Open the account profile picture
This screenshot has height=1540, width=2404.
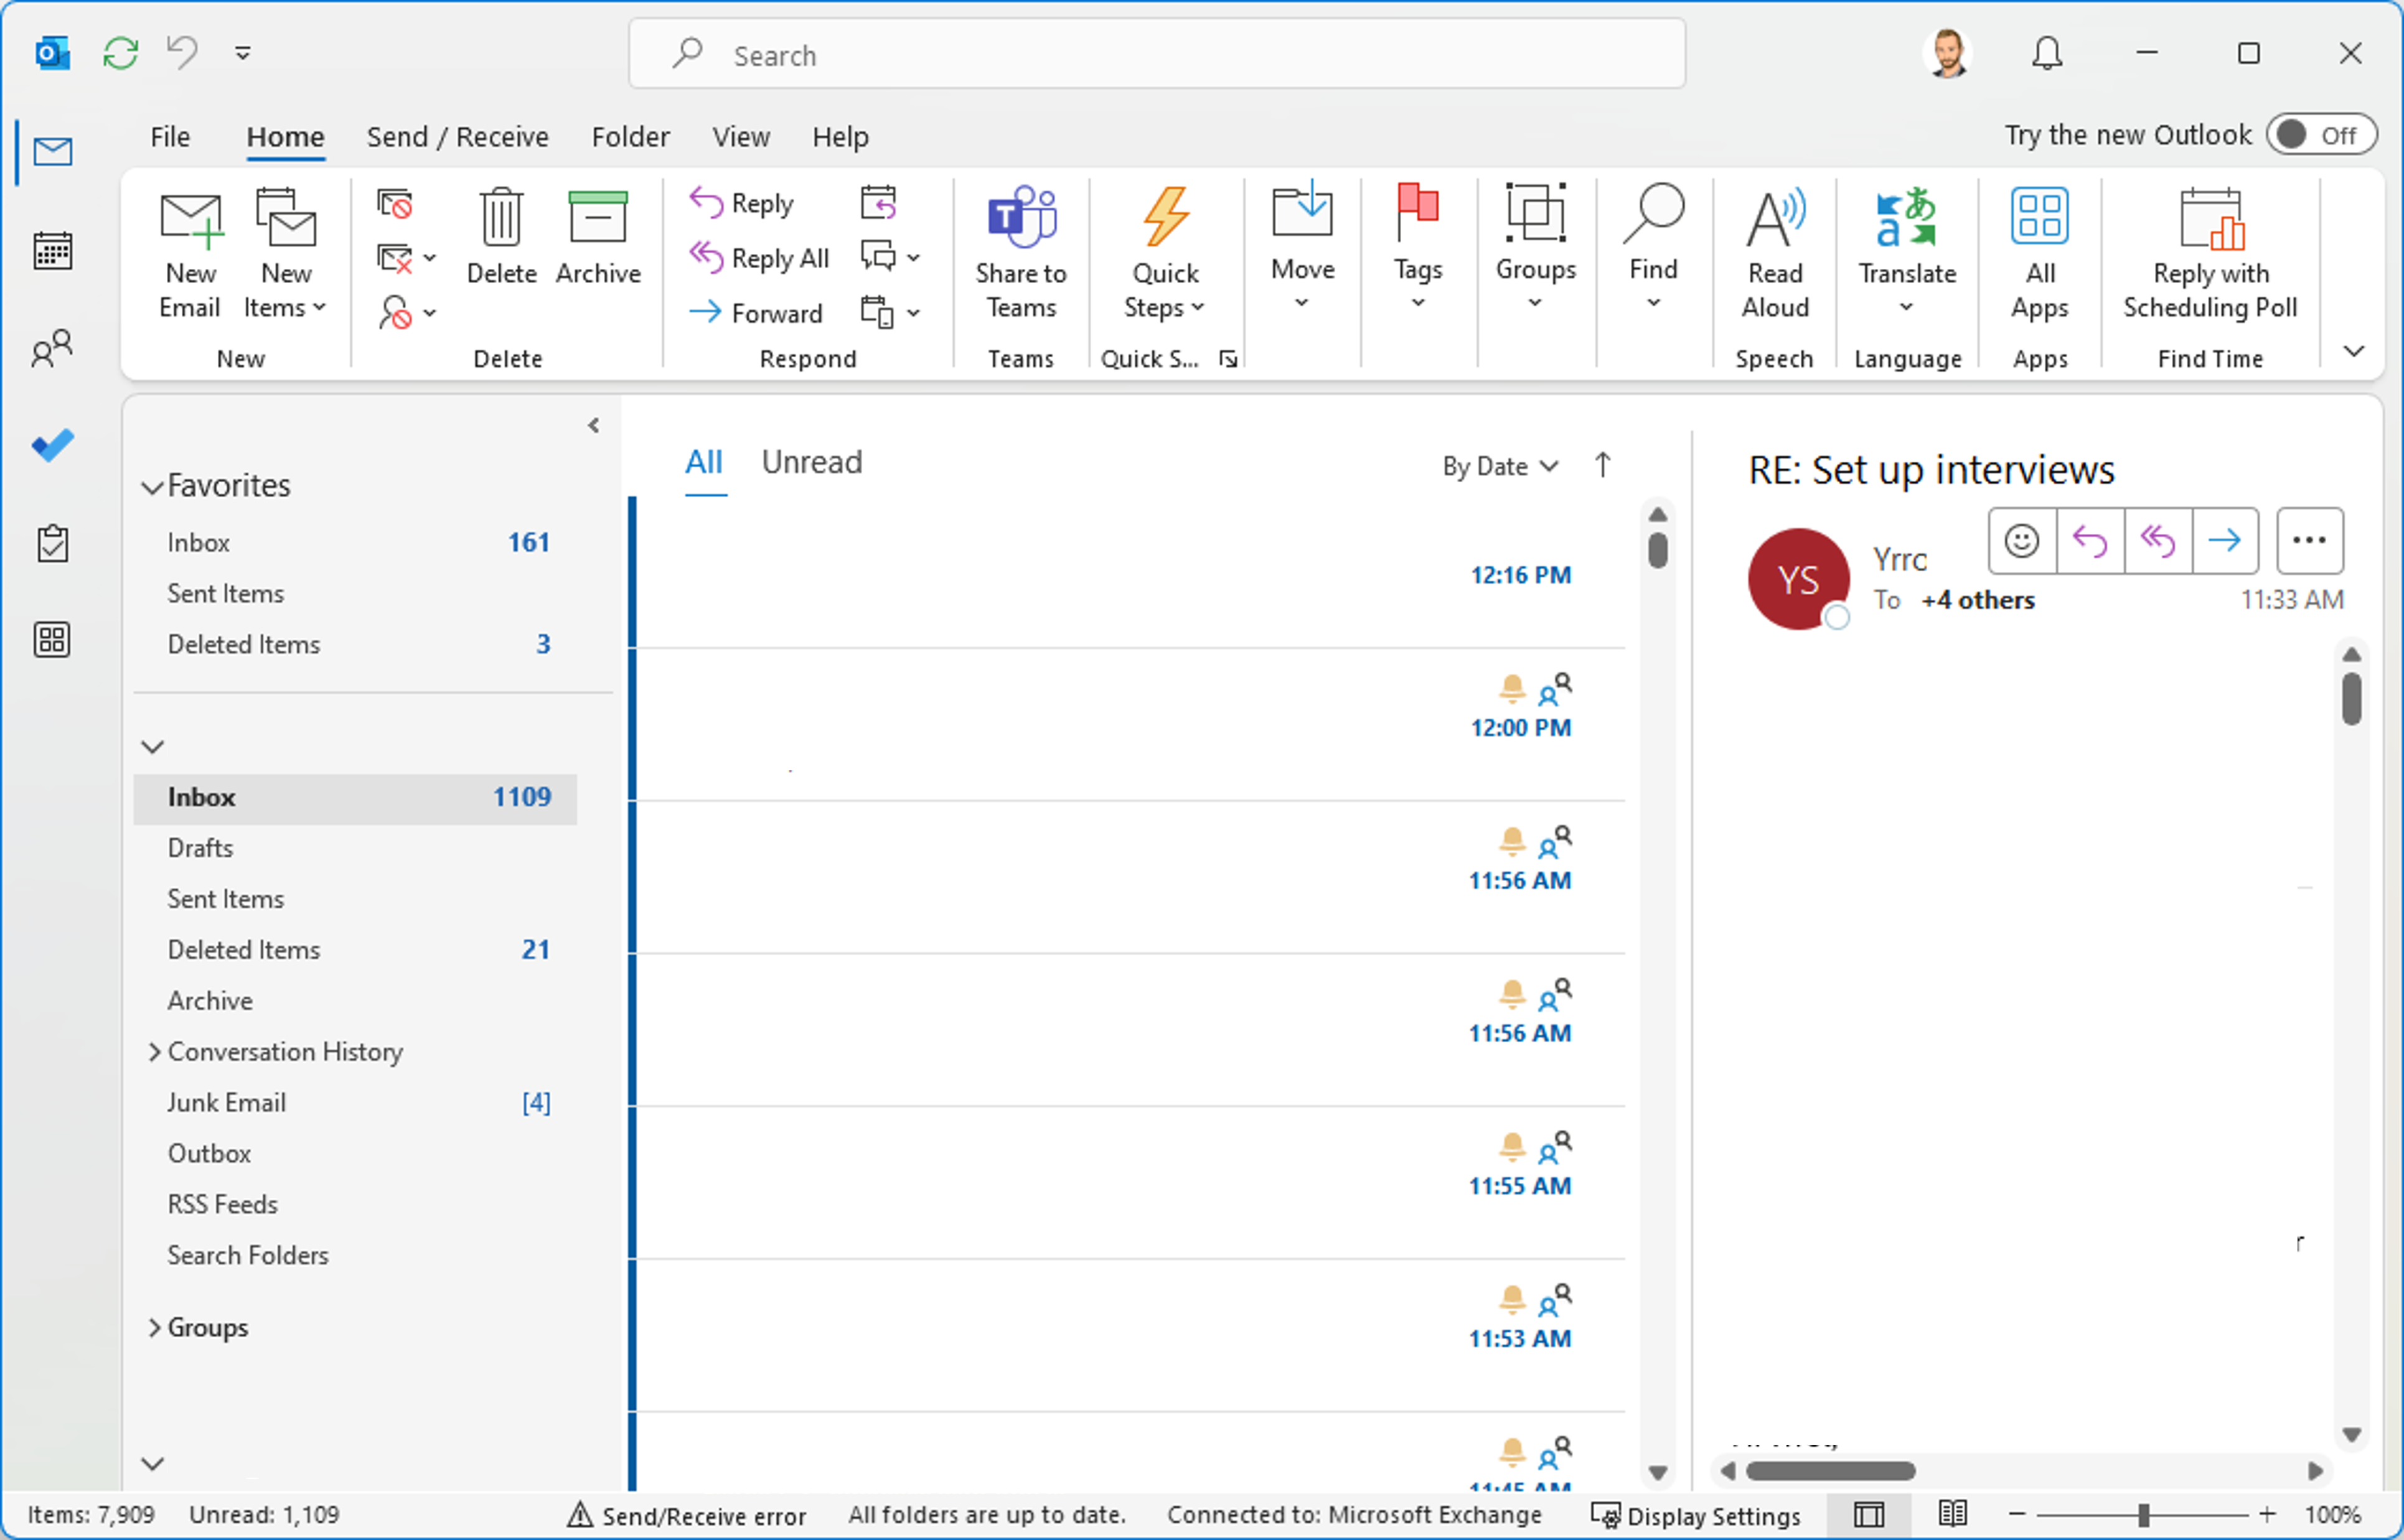click(x=1947, y=53)
